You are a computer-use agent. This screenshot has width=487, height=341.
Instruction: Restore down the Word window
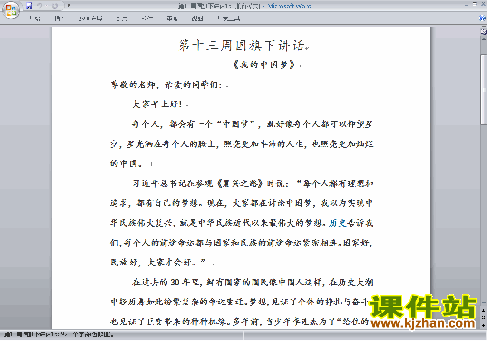[475, 4]
